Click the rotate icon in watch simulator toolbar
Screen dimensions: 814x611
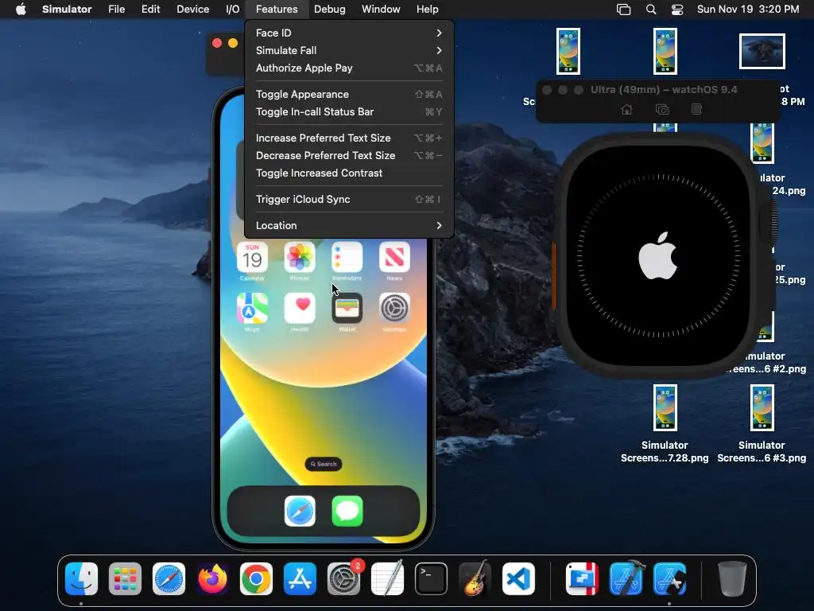point(696,109)
